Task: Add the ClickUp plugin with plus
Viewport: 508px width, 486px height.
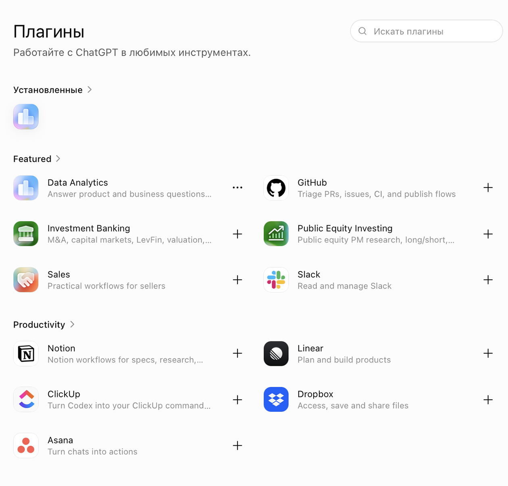Action: 237,400
